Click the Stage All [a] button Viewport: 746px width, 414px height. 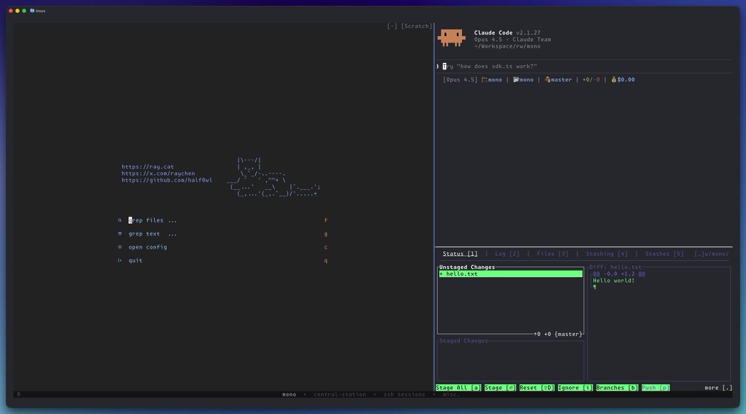459,388
